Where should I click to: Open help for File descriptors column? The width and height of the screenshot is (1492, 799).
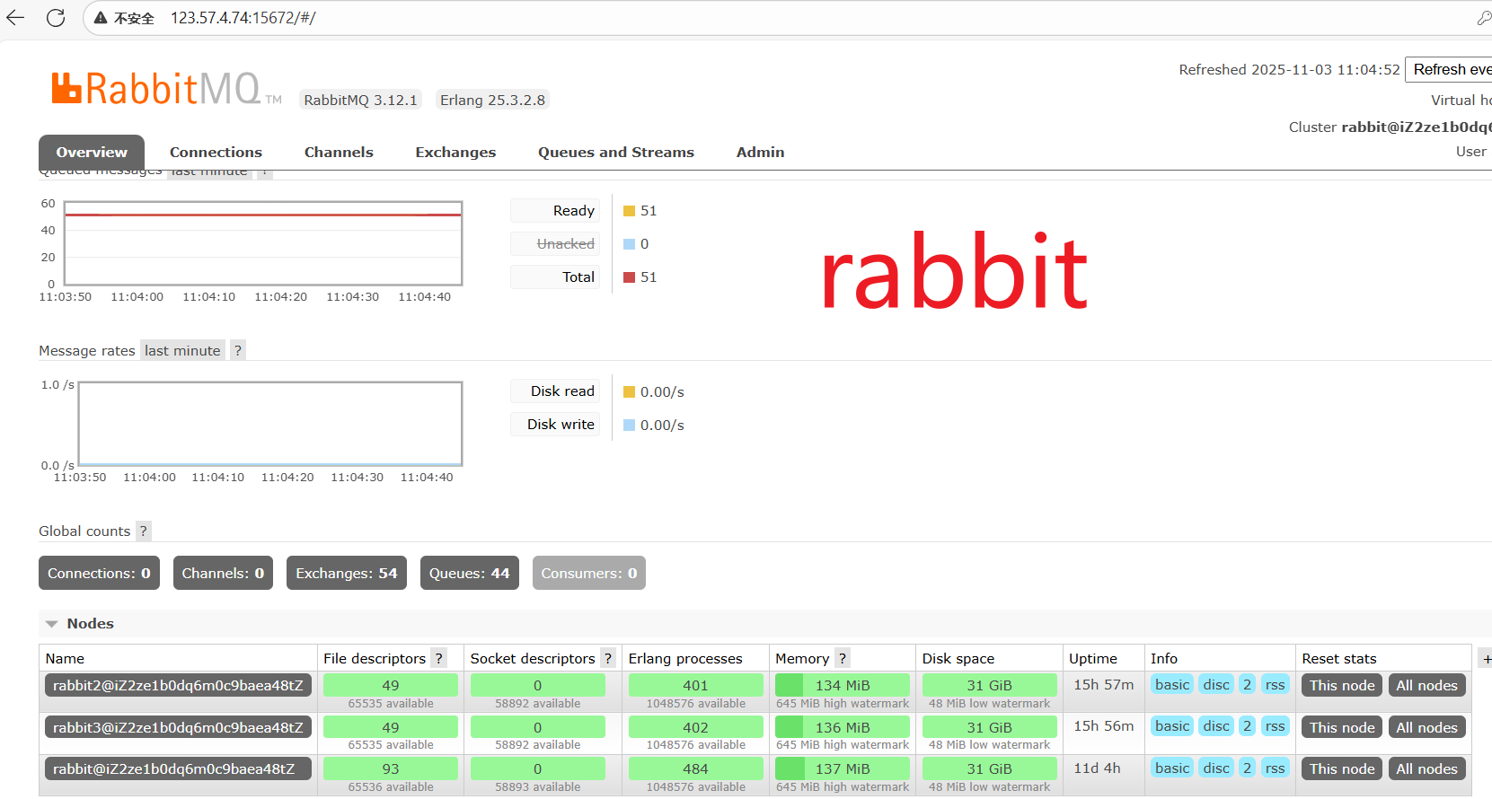(438, 658)
